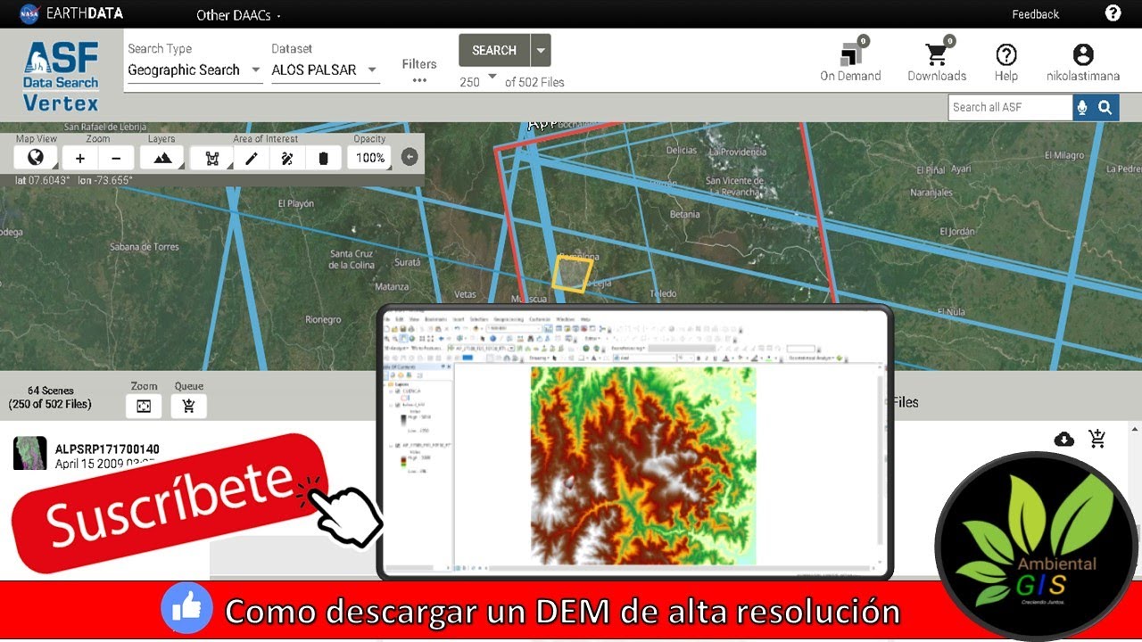Choose the edit Area of Interest tool
Viewport: 1142px width, 642px height.
click(x=287, y=158)
